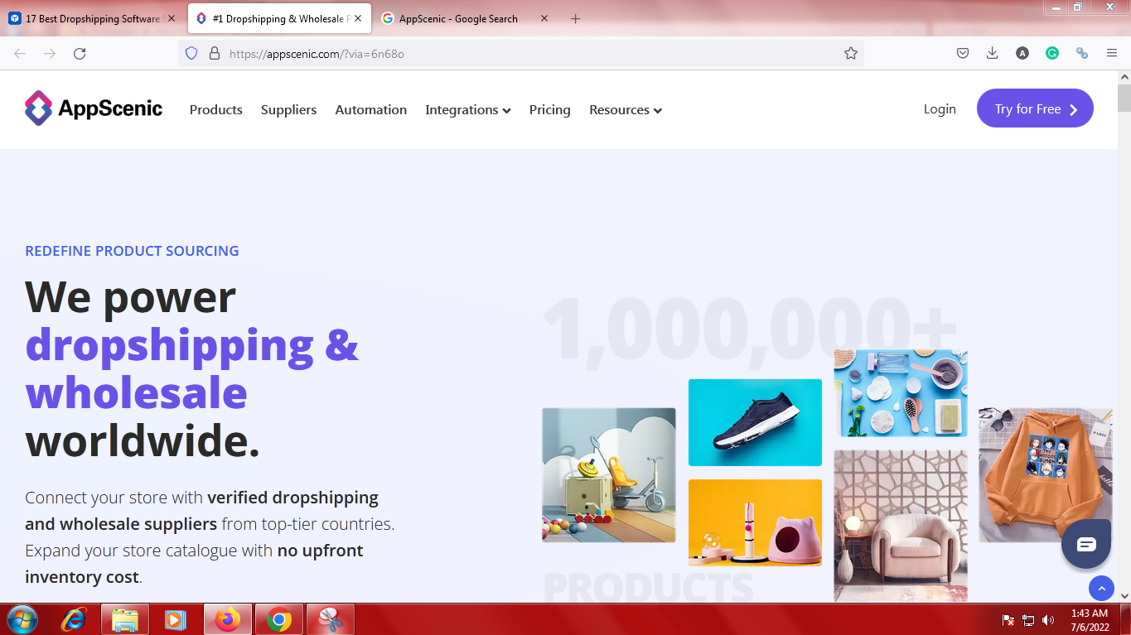
Task: Click the dark circular 'A' toolbar icon
Action: point(1022,53)
